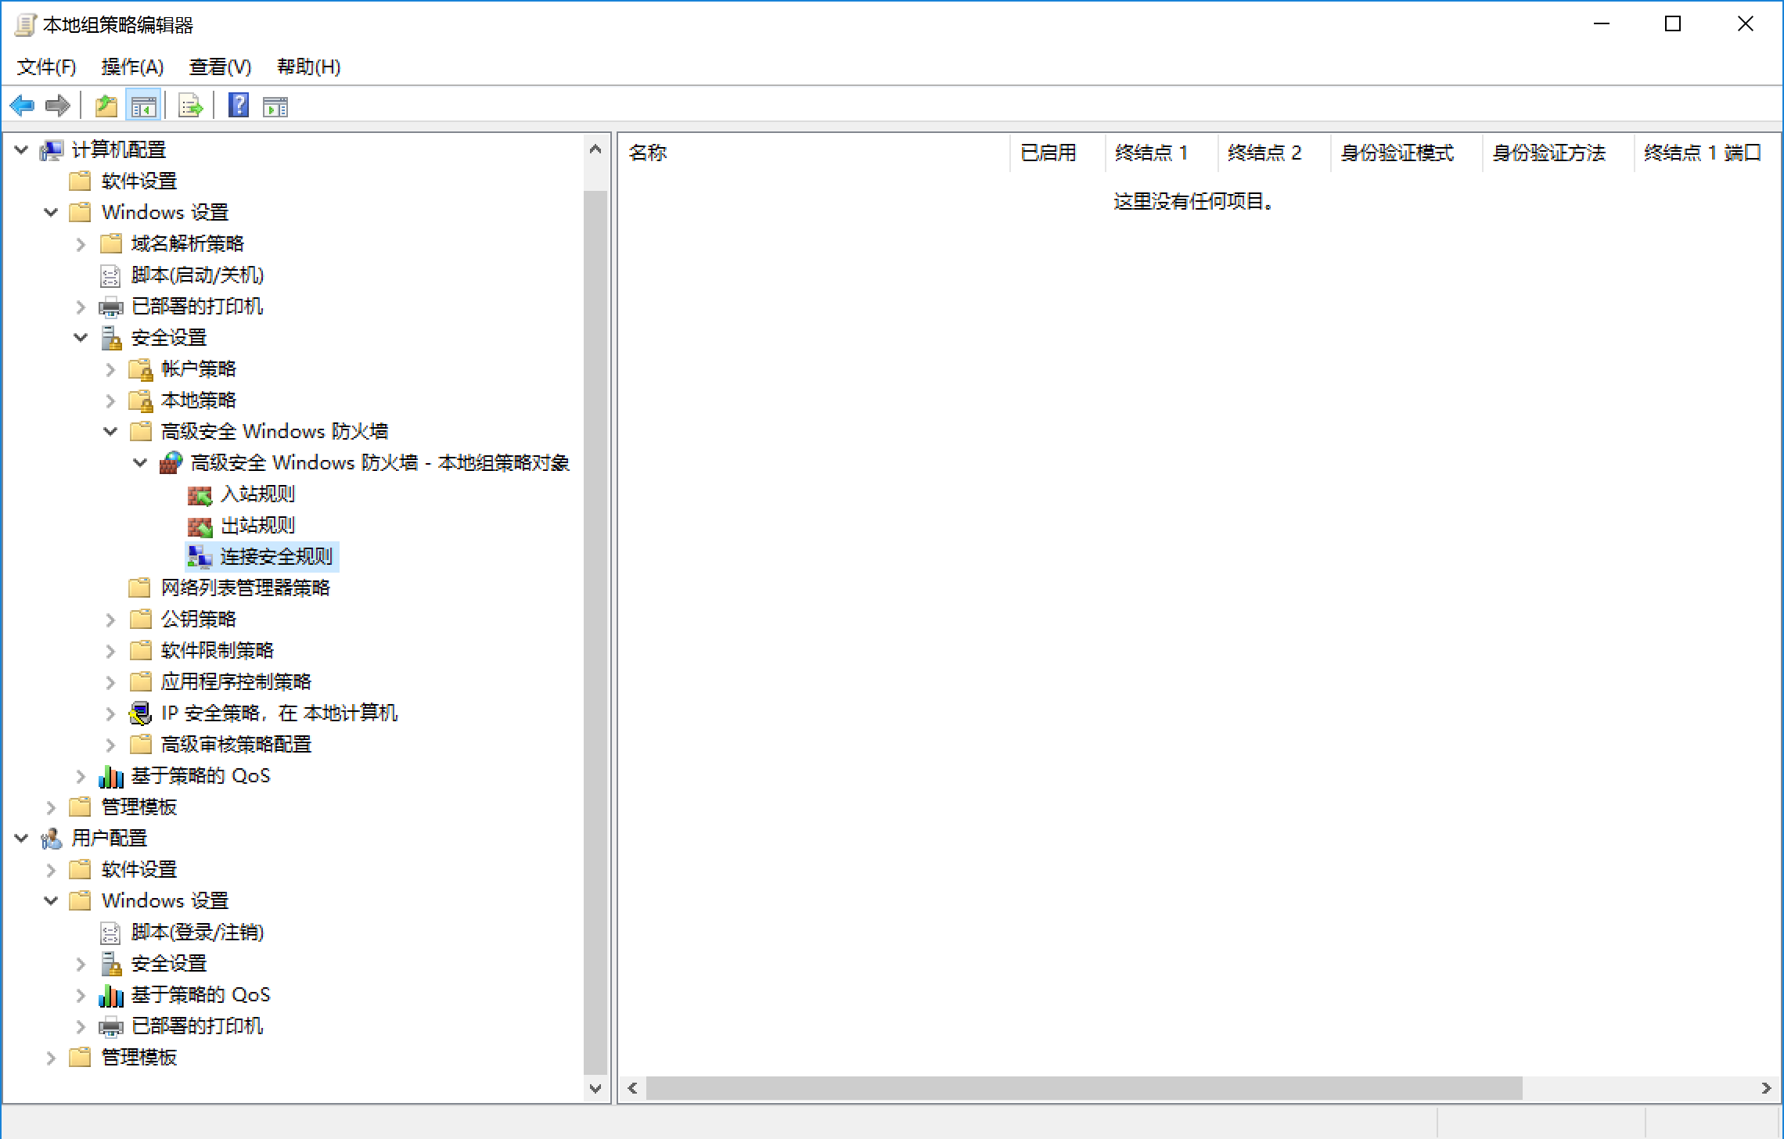
Task: Click the tree pane scroll-down arrow
Action: point(595,1088)
